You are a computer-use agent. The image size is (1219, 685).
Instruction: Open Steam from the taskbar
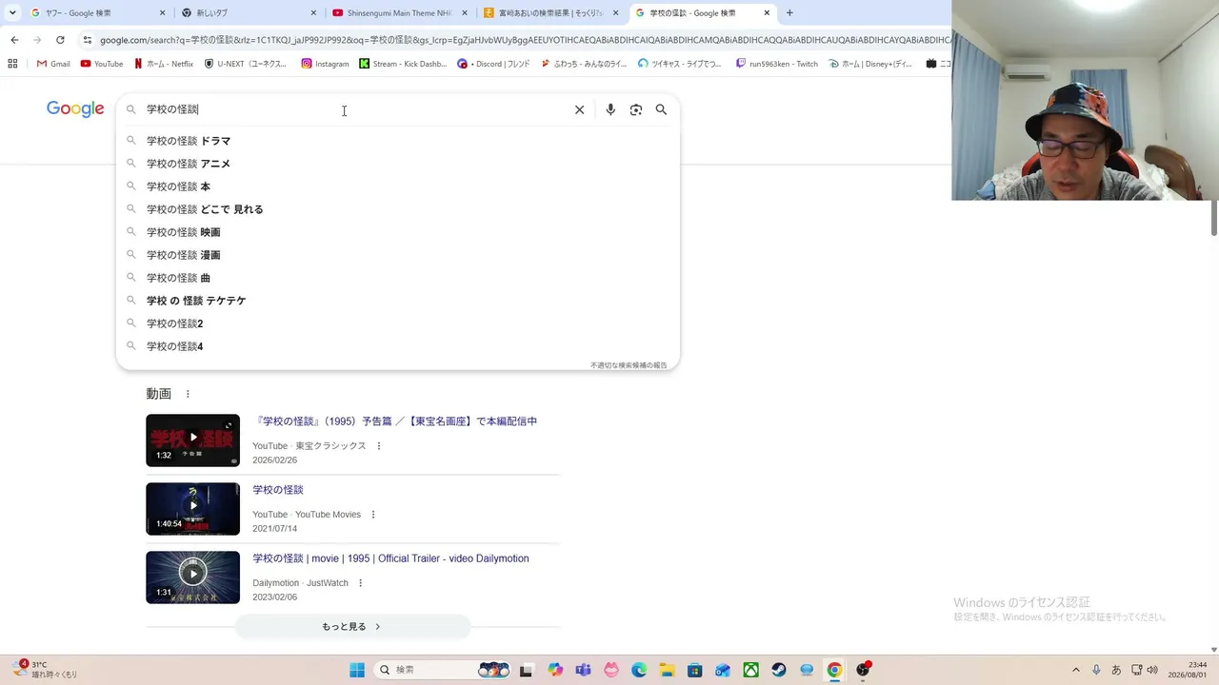click(x=779, y=670)
